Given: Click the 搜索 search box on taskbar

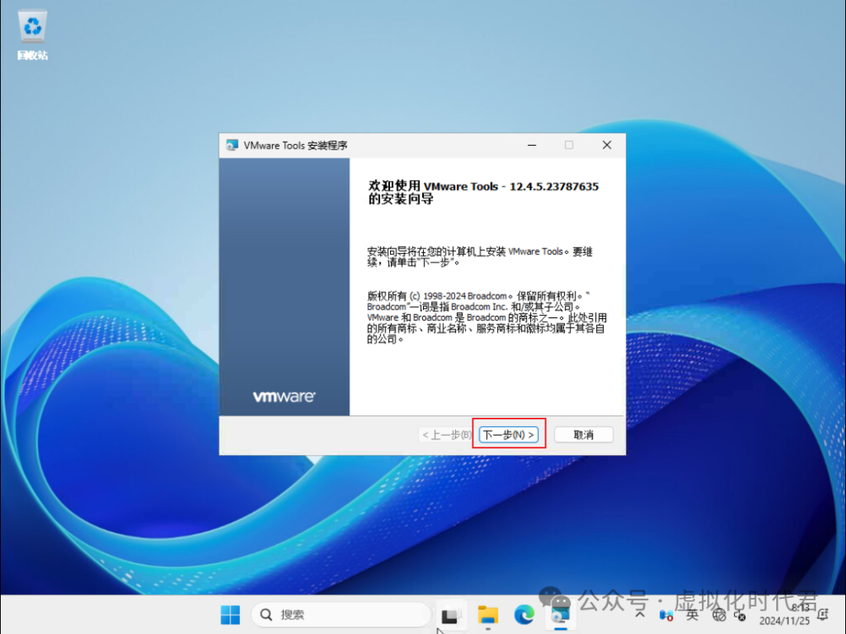Looking at the screenshot, I should [329, 614].
